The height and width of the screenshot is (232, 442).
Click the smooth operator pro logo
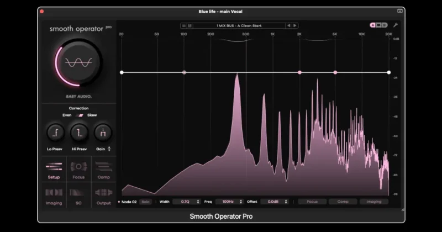81,29
